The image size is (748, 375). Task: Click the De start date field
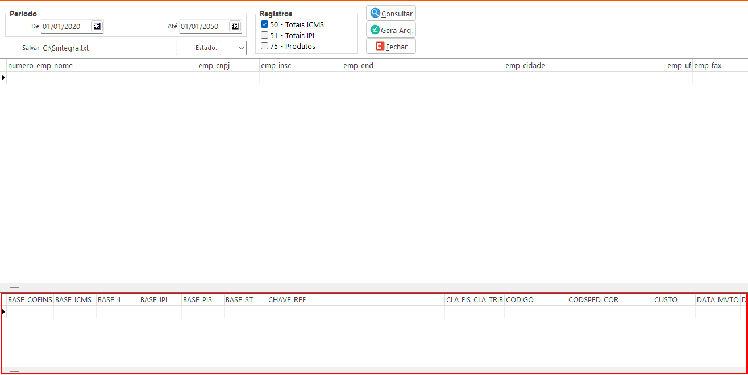[65, 26]
